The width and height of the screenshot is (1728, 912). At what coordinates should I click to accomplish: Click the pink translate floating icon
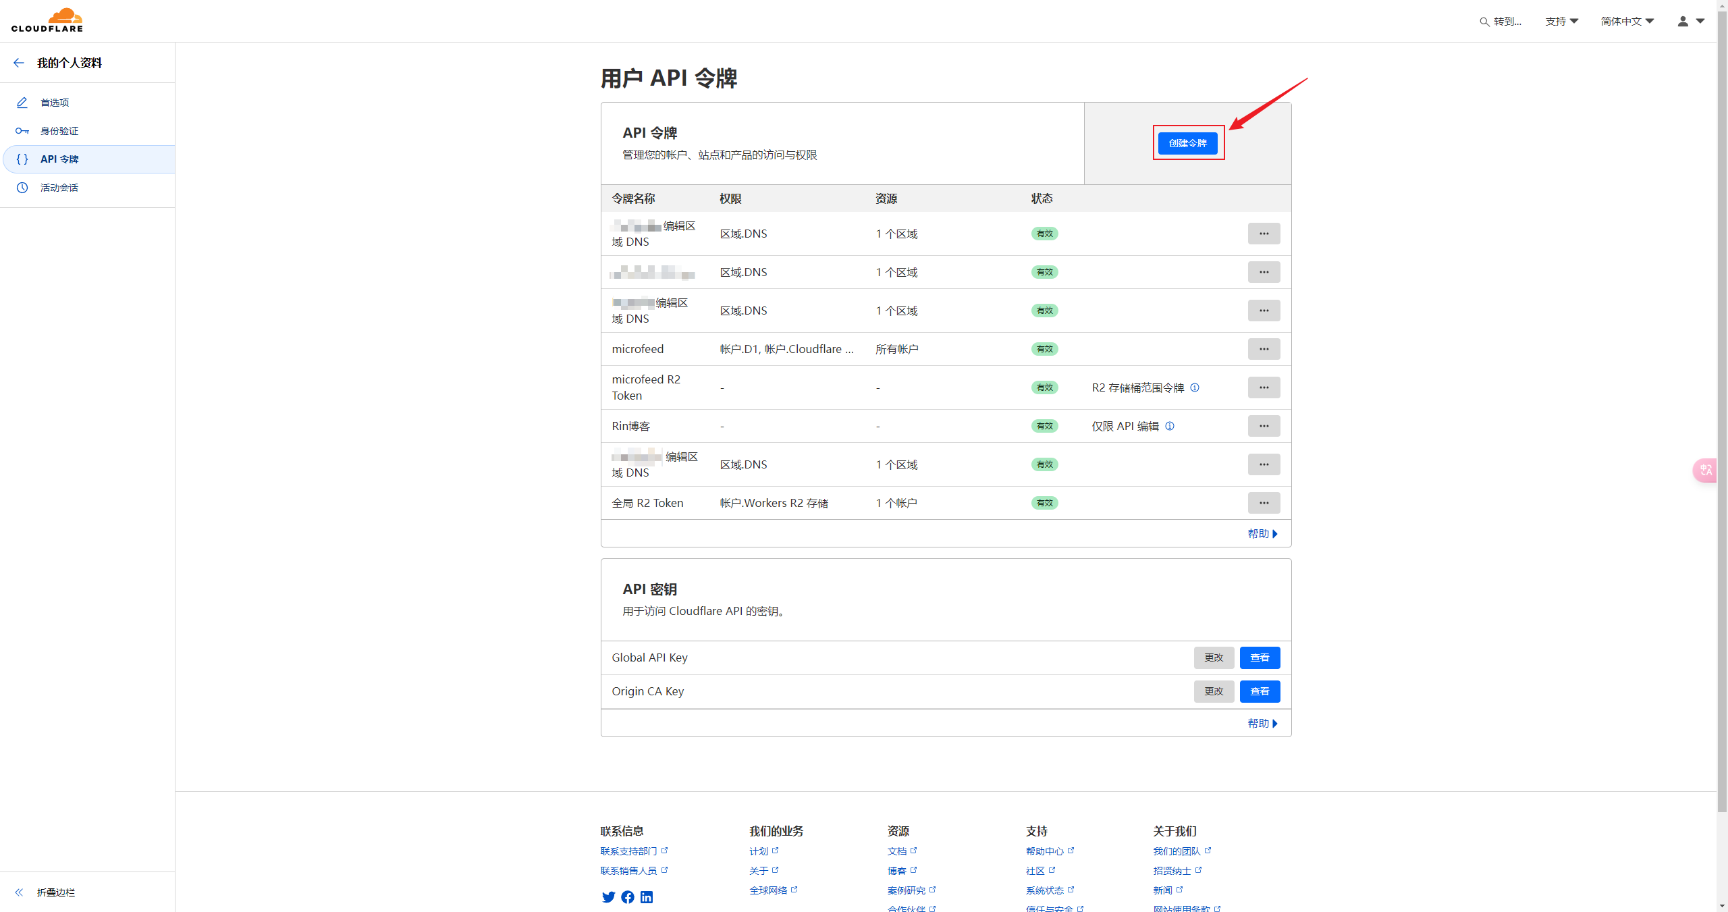(1706, 470)
